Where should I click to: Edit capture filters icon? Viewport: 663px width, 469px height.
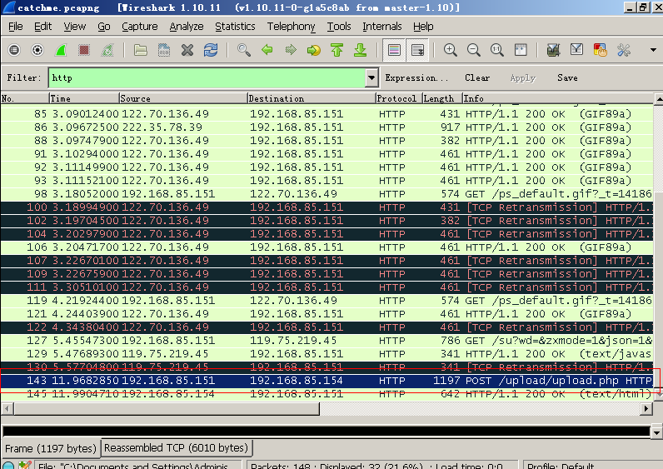click(x=553, y=50)
